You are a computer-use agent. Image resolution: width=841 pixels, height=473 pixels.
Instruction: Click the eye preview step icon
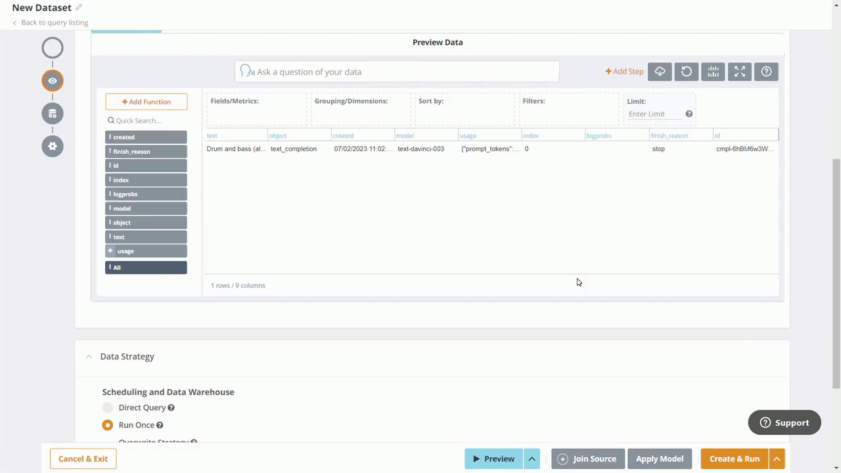tap(53, 81)
